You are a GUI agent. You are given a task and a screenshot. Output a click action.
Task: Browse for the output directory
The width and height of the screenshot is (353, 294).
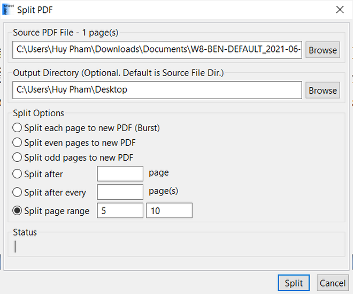[x=323, y=91]
